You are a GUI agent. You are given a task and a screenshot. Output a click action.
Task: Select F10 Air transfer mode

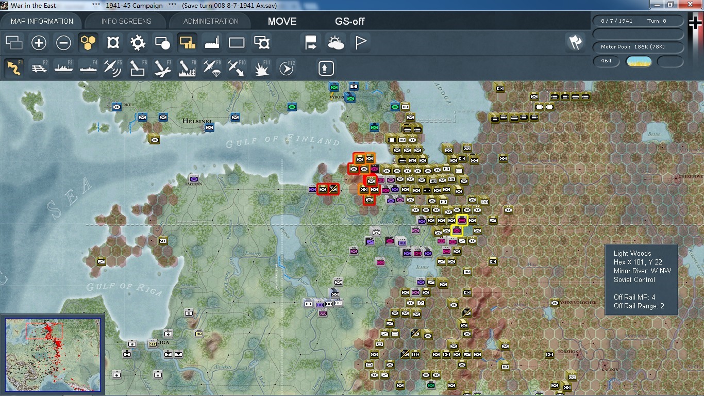pos(237,68)
